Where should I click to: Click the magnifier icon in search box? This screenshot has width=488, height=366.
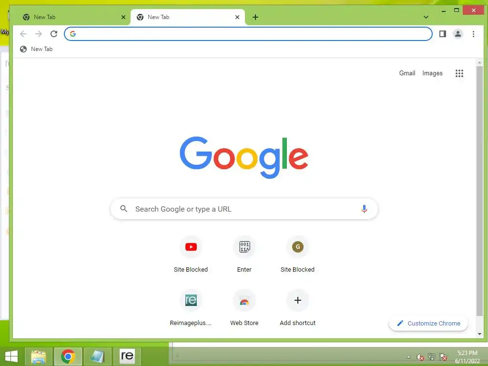click(x=123, y=209)
